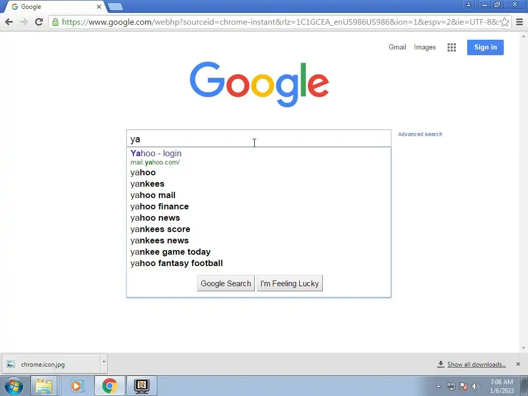The height and width of the screenshot is (396, 528).
Task: Select the 'yankees score' suggestion
Action: click(259, 229)
